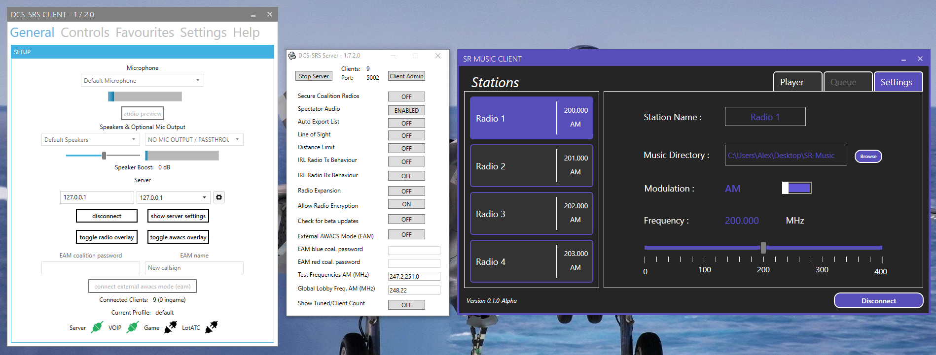Click toggle radio overlay button
936x355 pixels.
107,237
